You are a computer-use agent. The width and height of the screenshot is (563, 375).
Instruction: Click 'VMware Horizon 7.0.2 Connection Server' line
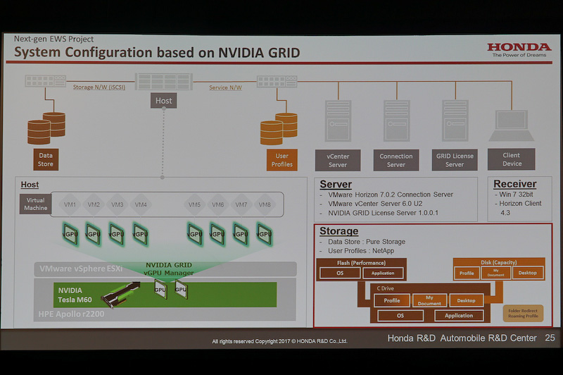tap(391, 195)
